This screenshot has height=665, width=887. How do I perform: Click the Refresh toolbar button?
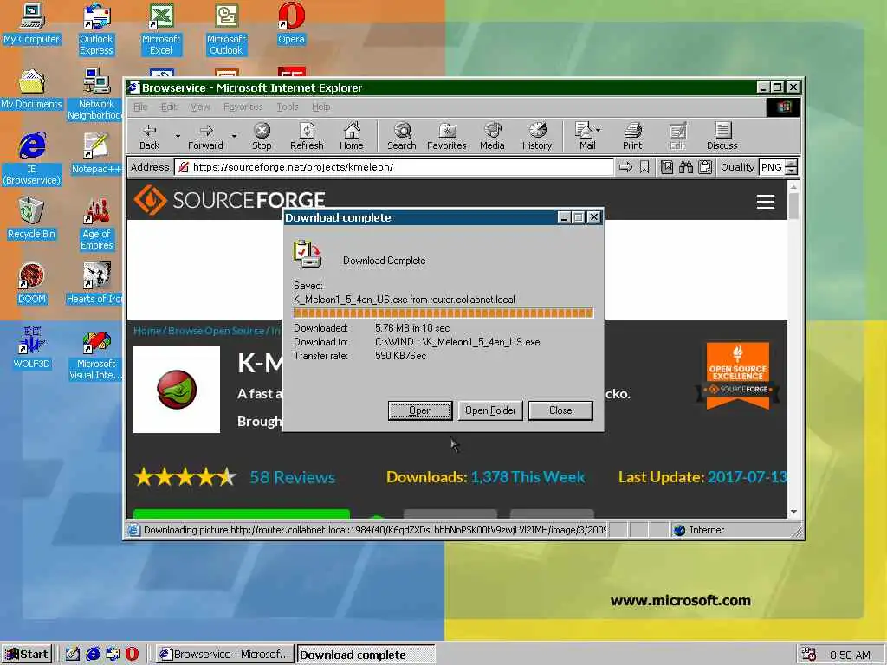coord(307,137)
